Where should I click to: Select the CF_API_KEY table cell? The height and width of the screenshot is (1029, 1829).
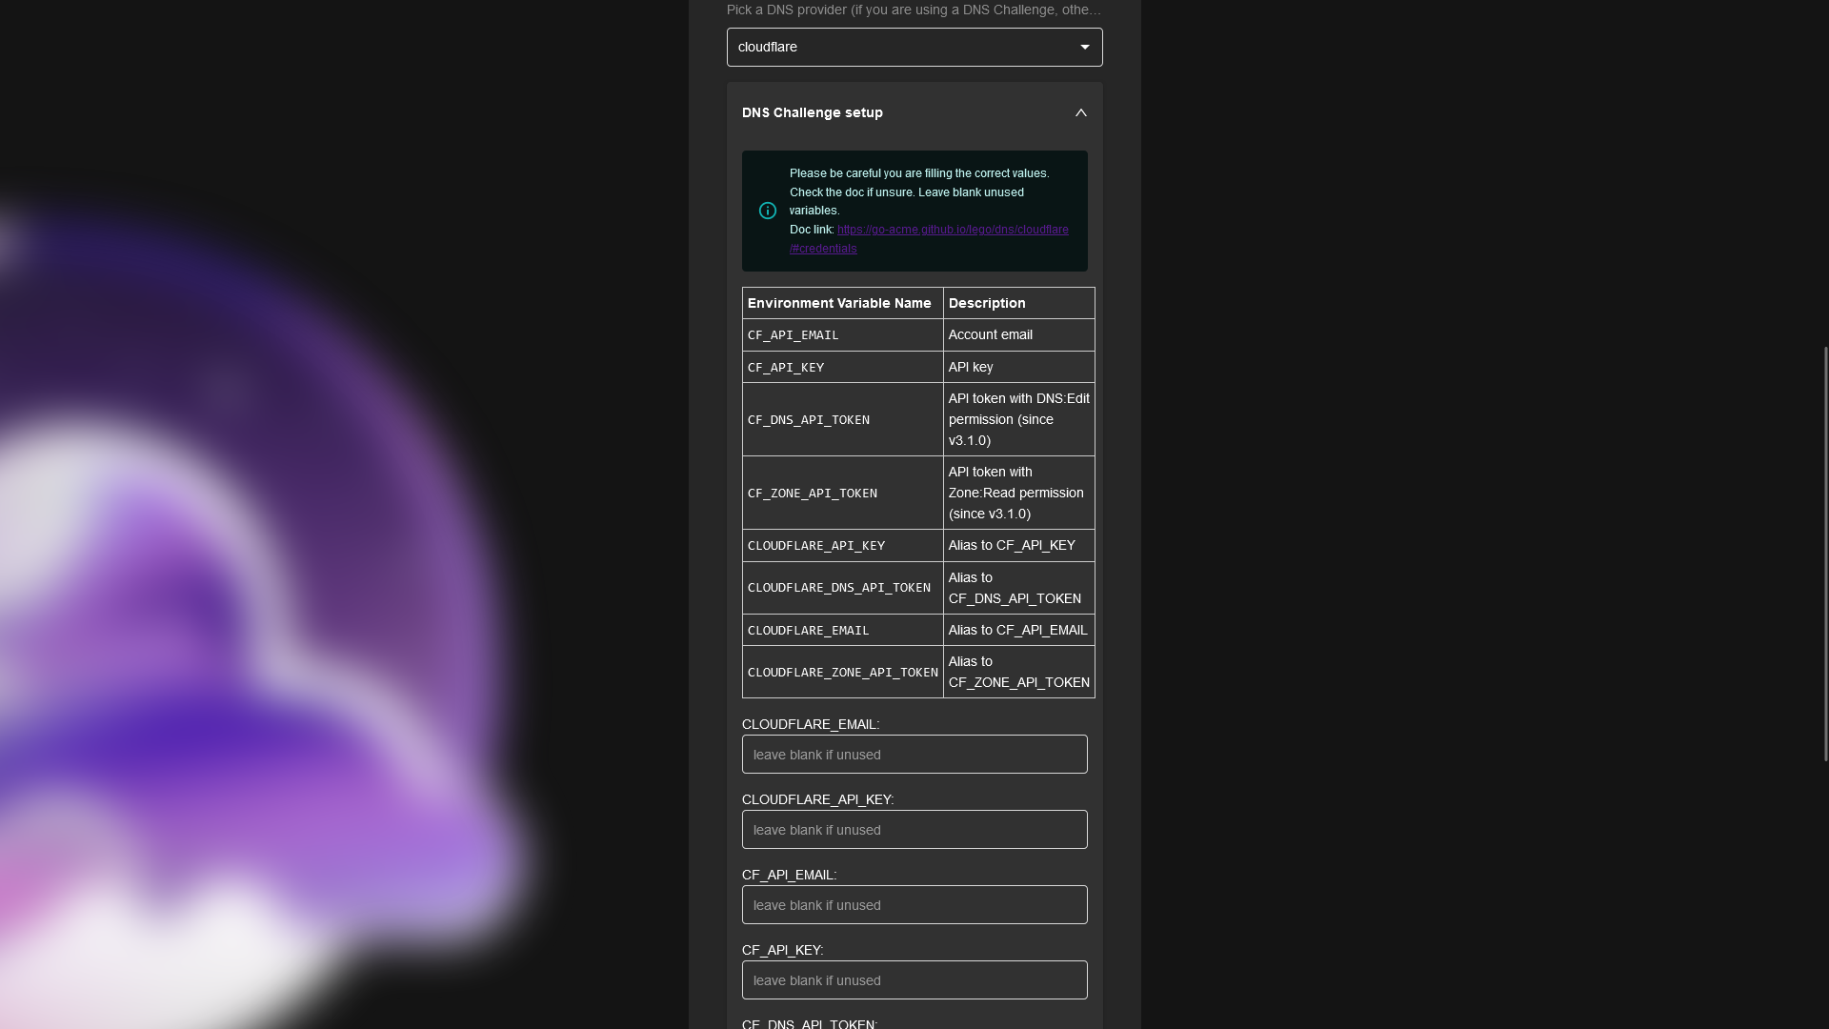(843, 367)
